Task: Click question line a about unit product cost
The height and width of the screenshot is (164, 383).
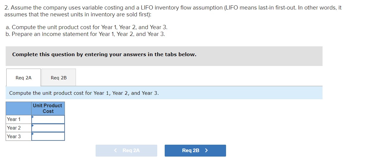Action: point(86,27)
